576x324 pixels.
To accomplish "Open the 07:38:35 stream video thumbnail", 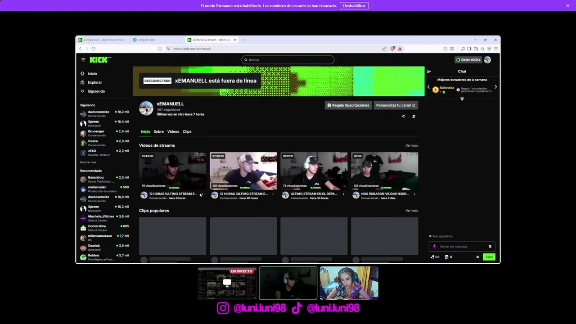I will [x=243, y=171].
